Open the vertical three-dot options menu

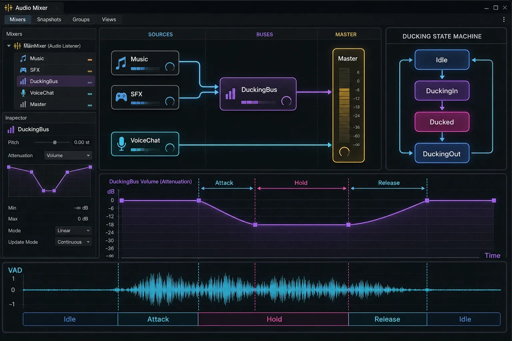[504, 19]
